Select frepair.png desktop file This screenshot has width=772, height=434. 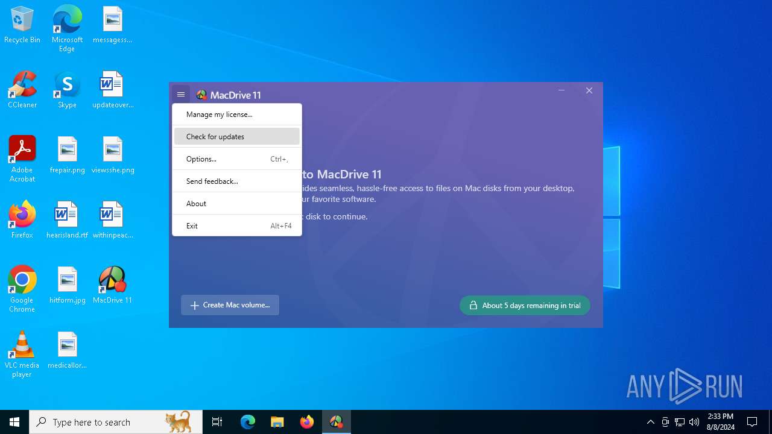point(67,156)
